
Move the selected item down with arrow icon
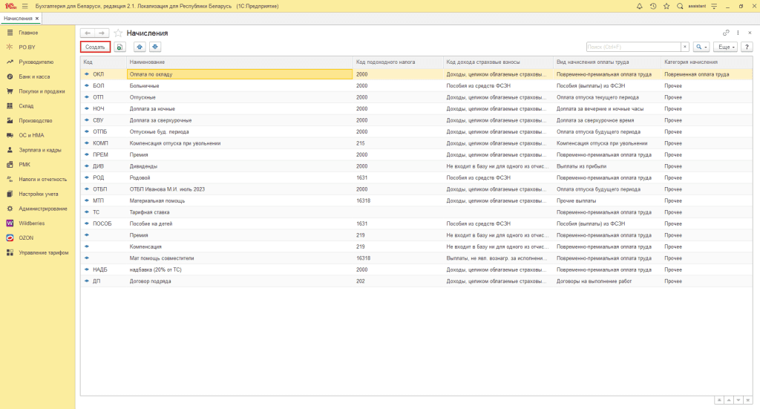(155, 47)
